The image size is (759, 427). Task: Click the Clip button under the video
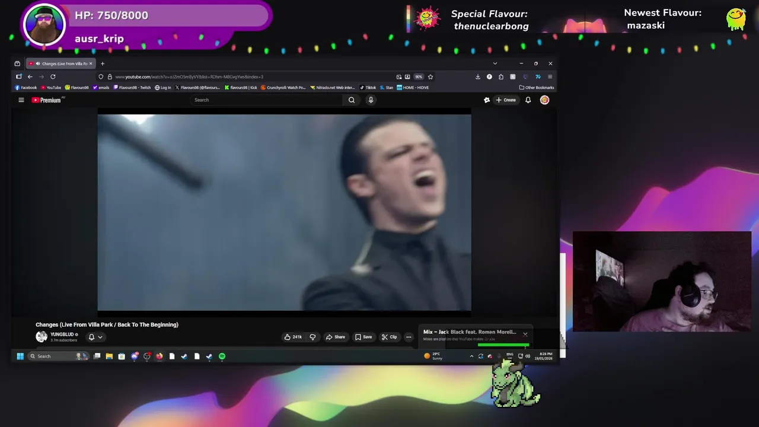click(389, 337)
